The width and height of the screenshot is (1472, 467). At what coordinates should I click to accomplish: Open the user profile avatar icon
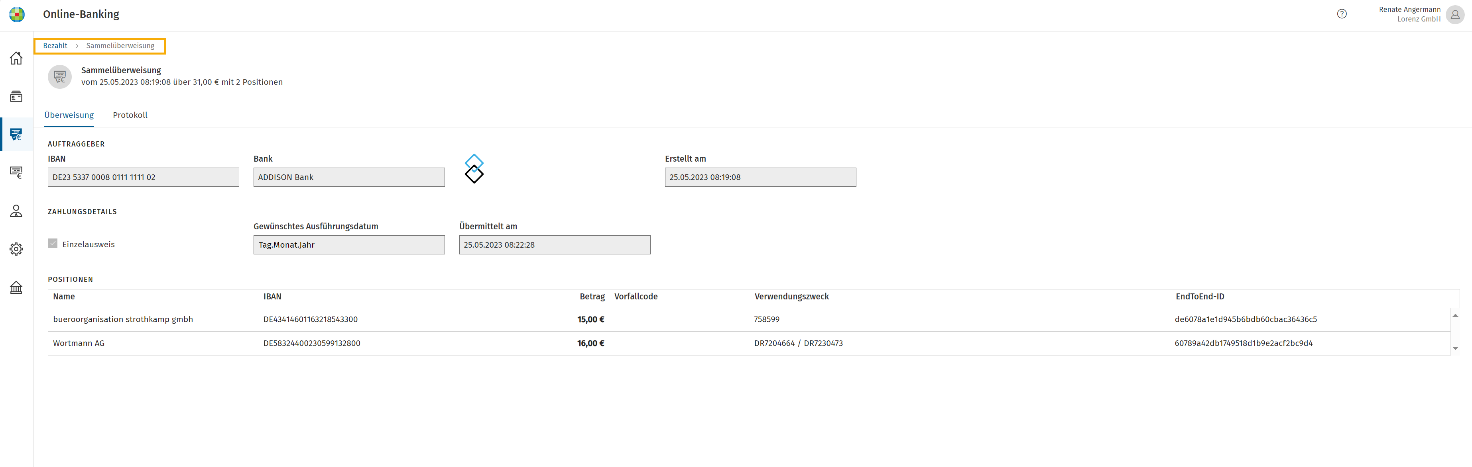point(1455,15)
